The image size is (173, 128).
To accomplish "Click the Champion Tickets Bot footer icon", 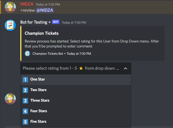I will coord(27,54).
